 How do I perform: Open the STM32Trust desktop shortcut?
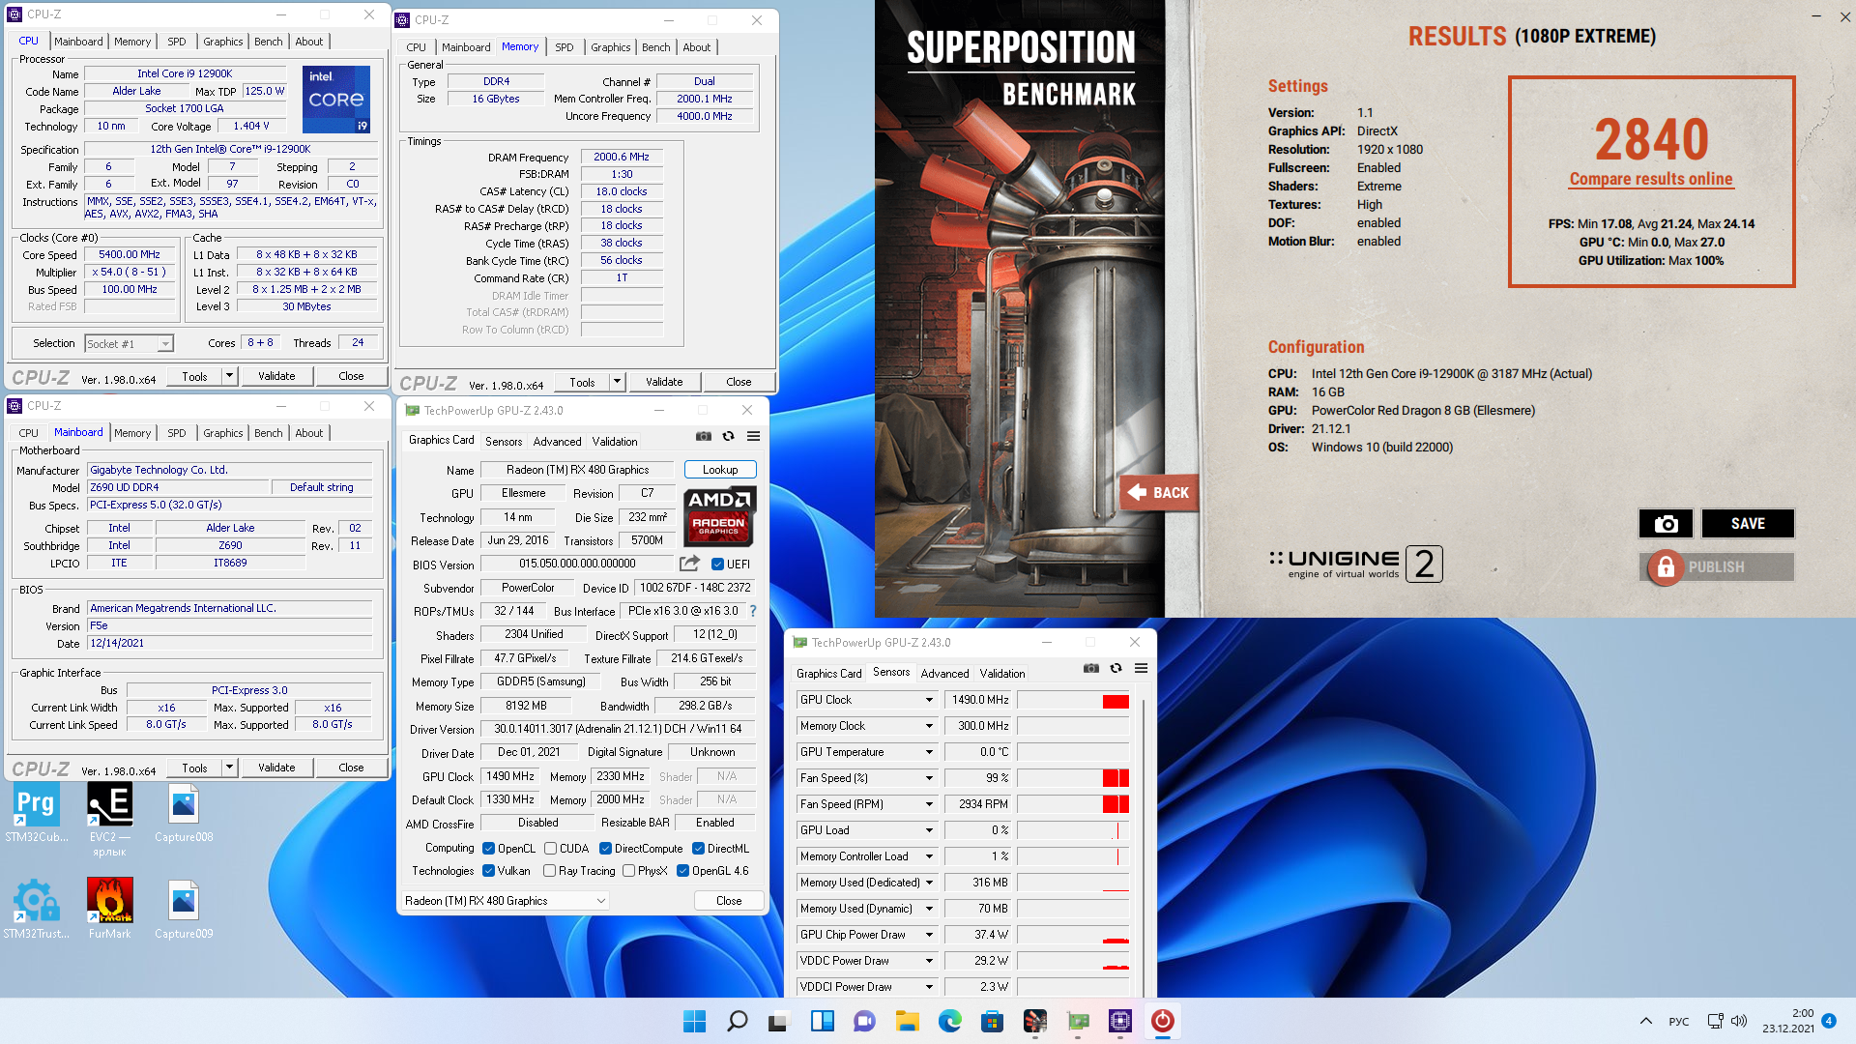[37, 910]
